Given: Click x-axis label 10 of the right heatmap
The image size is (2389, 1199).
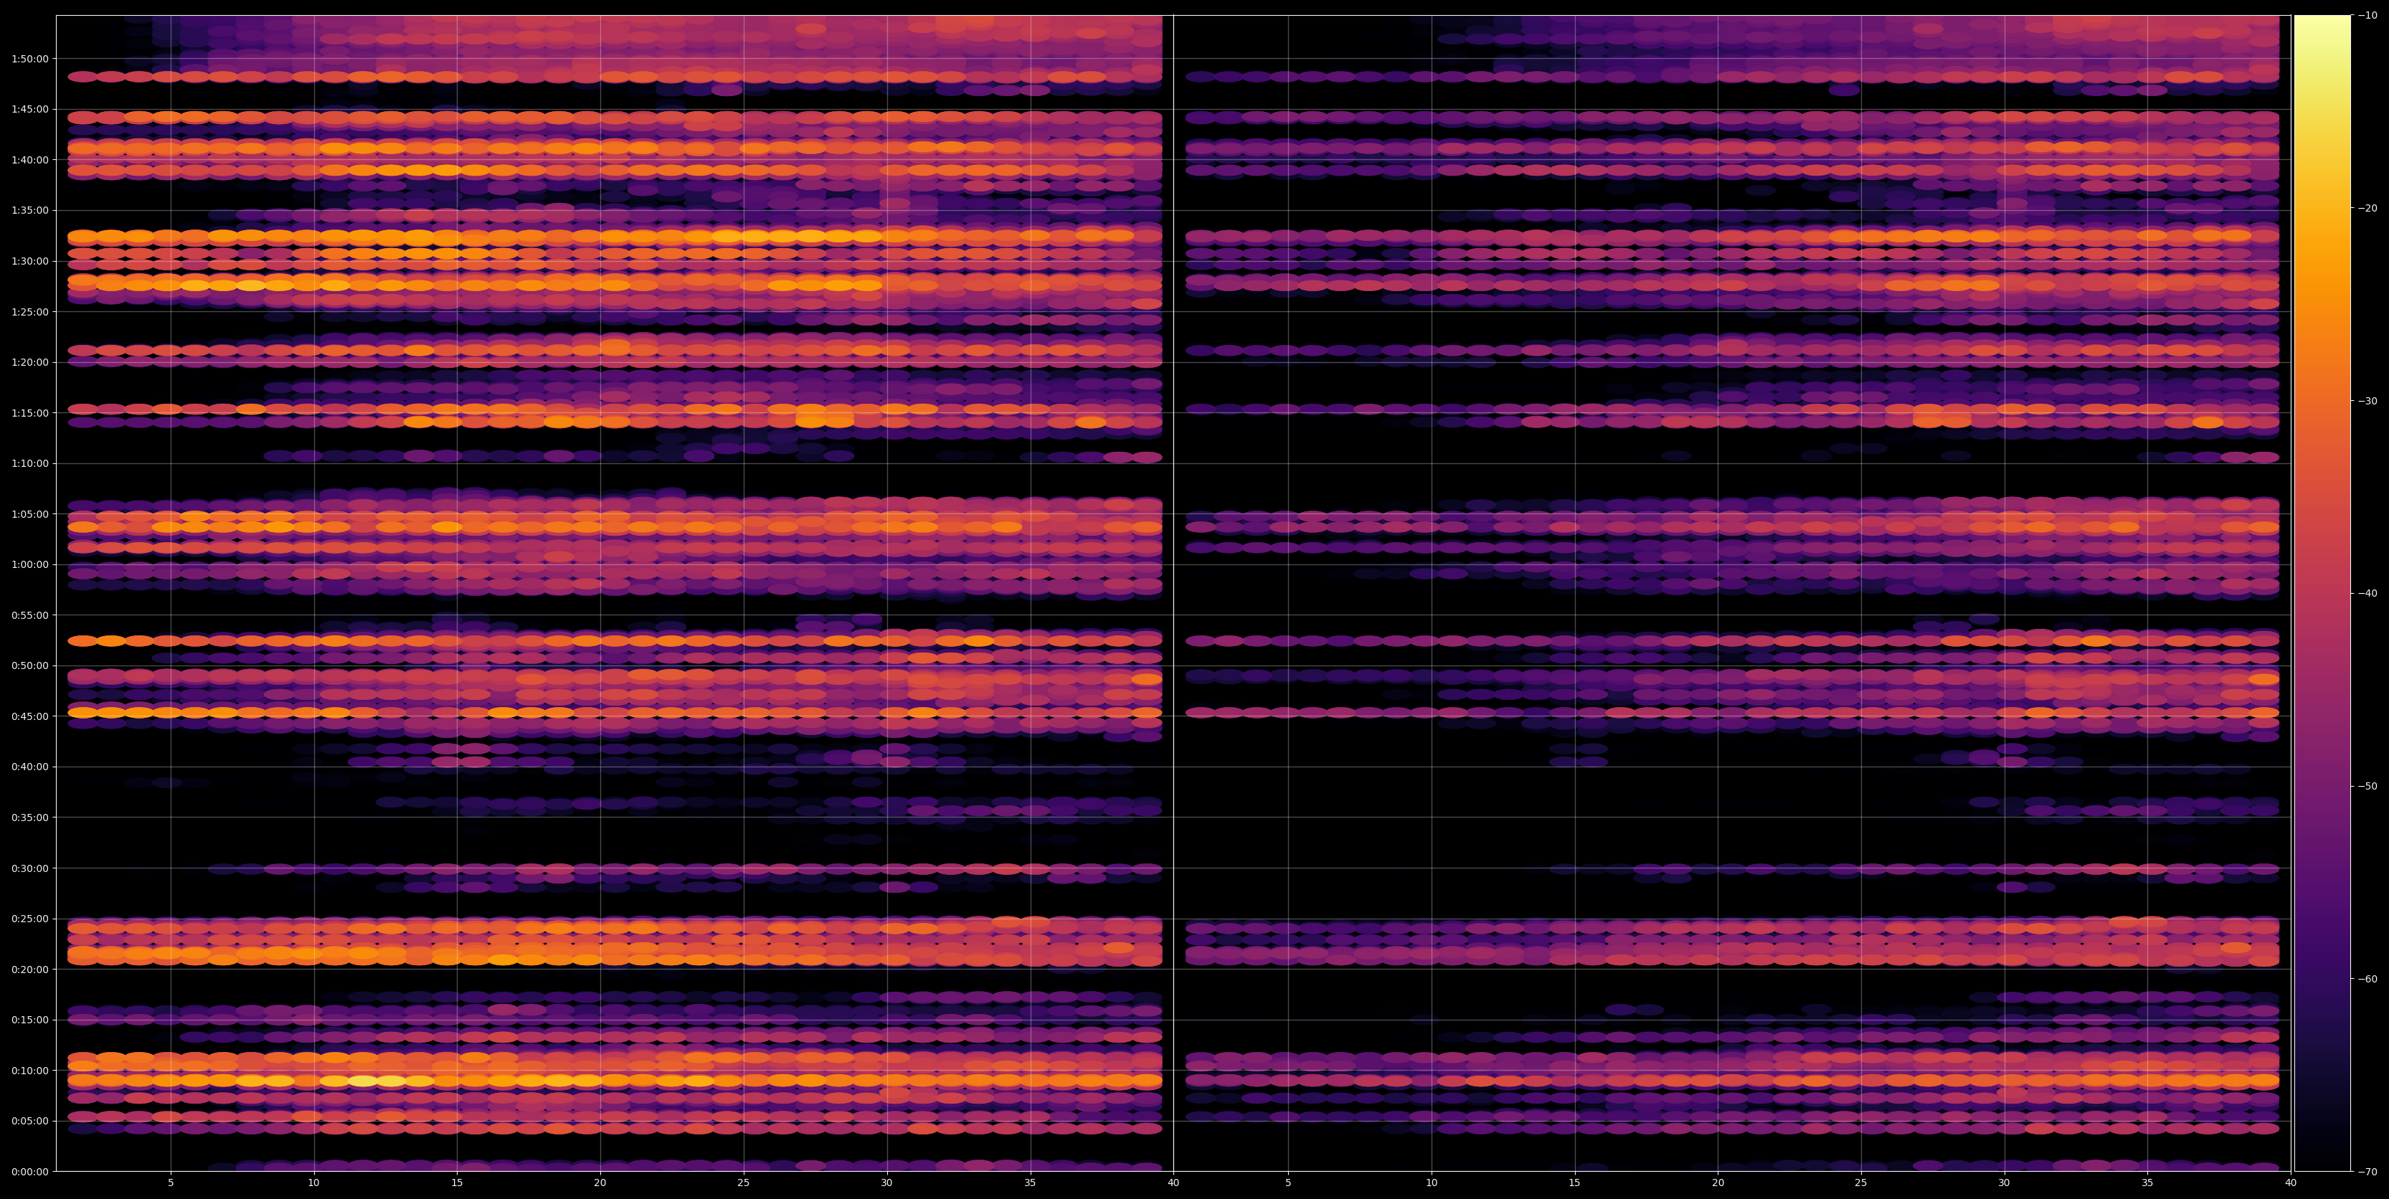Looking at the screenshot, I should tap(1431, 1183).
